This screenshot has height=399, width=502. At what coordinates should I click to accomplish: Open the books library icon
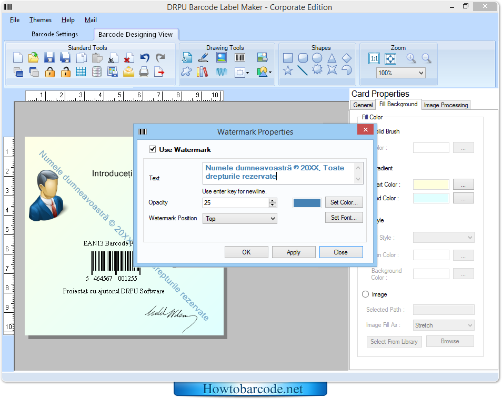point(203,72)
